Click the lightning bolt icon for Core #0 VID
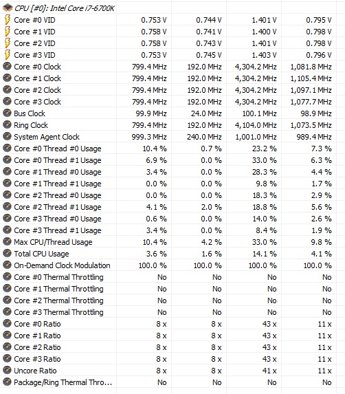 tap(8, 20)
